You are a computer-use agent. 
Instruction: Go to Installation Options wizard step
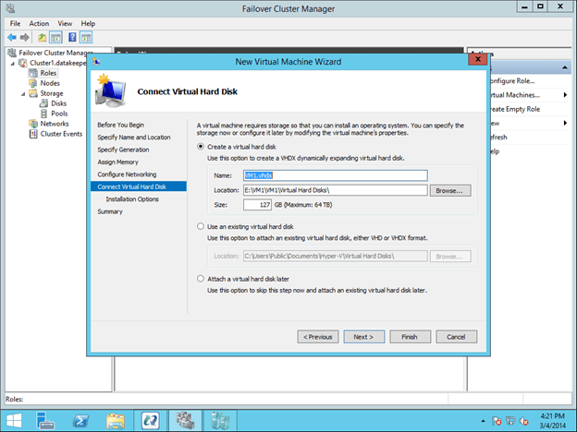(x=132, y=198)
